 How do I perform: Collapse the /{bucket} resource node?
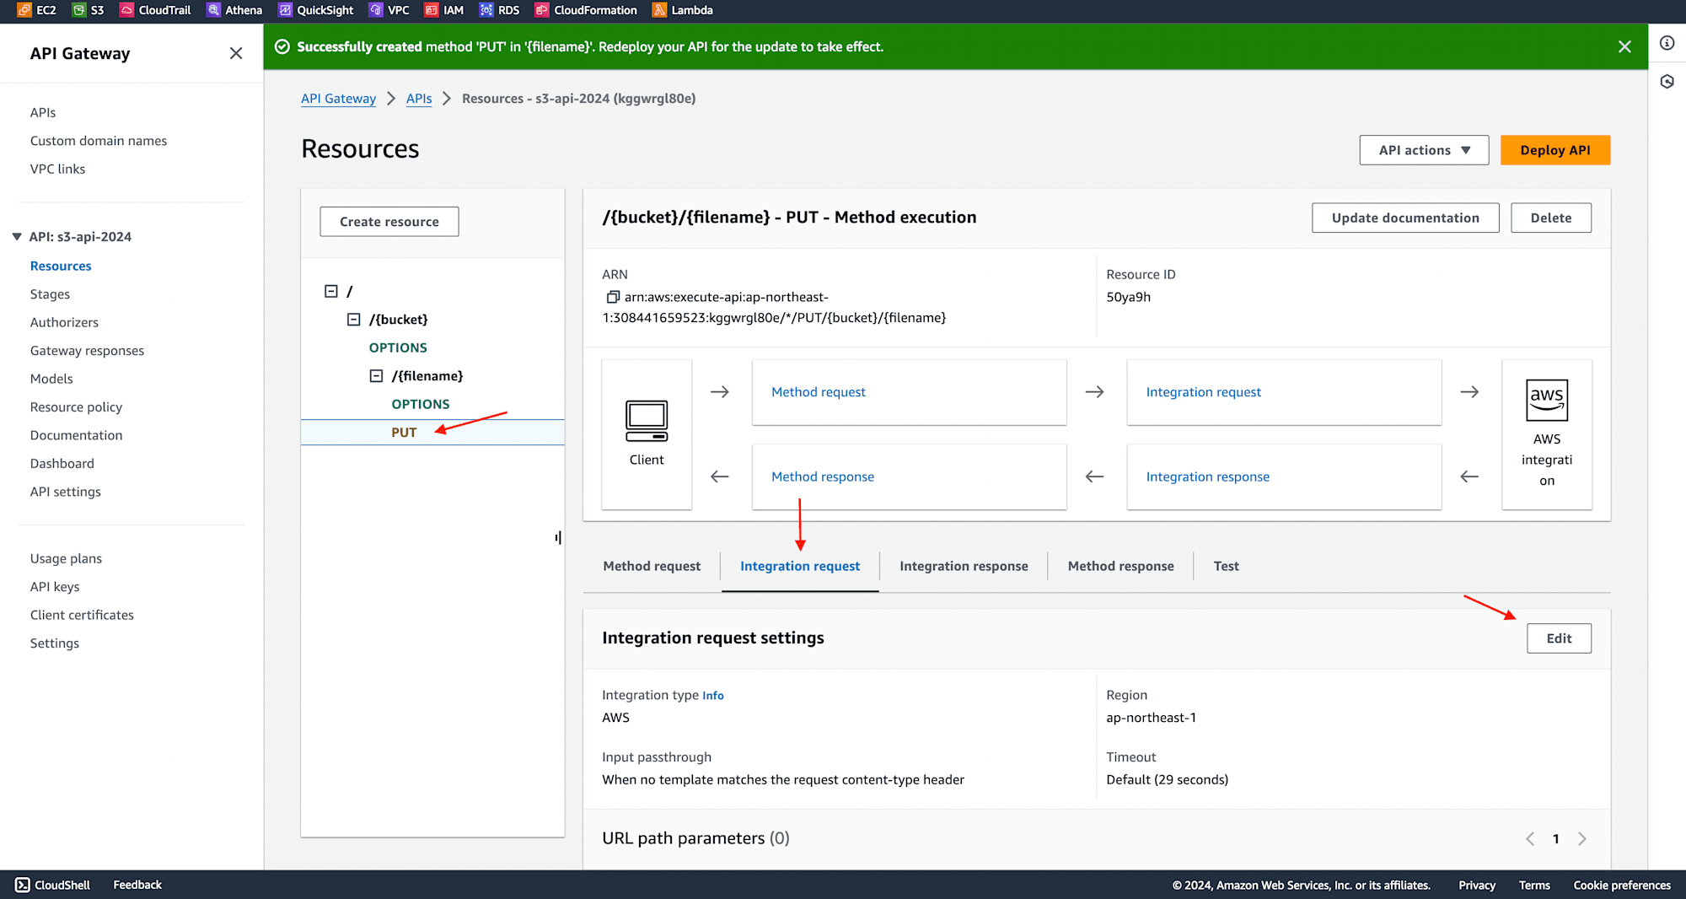354,320
